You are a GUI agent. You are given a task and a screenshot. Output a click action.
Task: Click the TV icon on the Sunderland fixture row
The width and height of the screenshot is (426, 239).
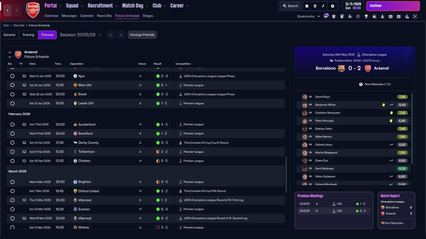click(24, 124)
